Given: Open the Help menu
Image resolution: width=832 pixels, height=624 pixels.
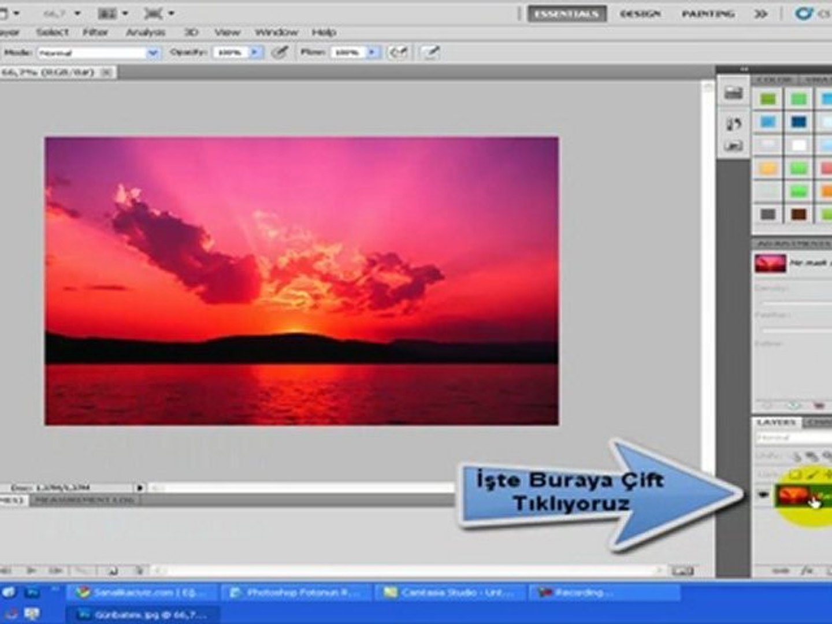Looking at the screenshot, I should tap(324, 32).
